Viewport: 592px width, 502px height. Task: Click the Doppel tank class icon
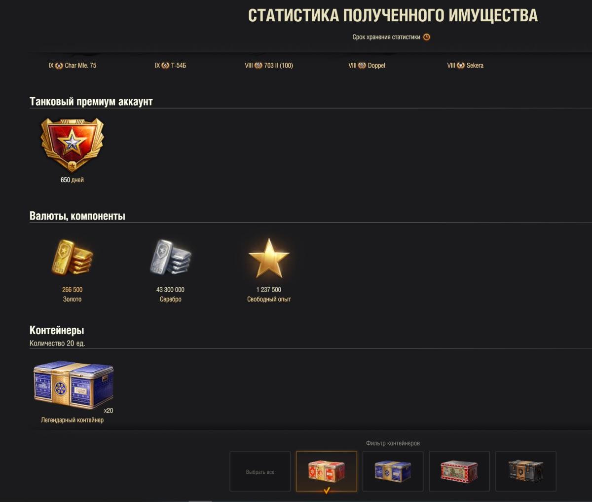click(x=362, y=66)
